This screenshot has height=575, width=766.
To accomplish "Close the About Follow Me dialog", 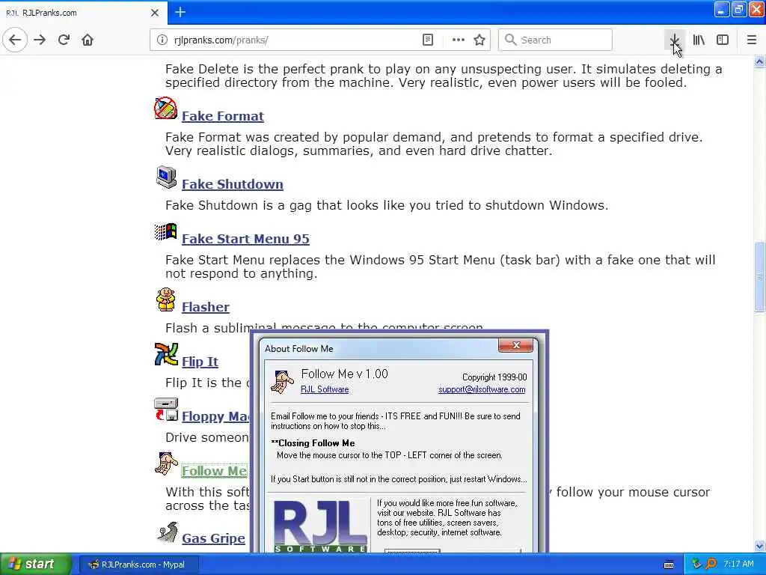I will tap(516, 345).
